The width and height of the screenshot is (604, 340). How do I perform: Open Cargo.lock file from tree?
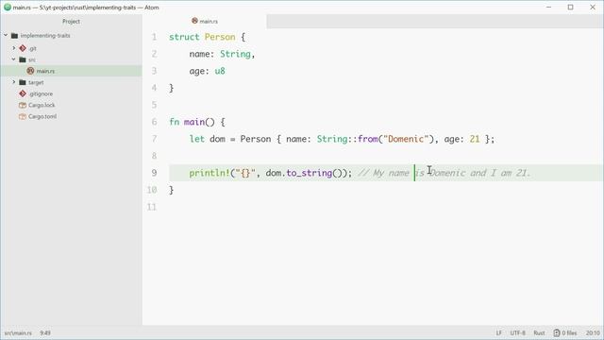coord(42,105)
